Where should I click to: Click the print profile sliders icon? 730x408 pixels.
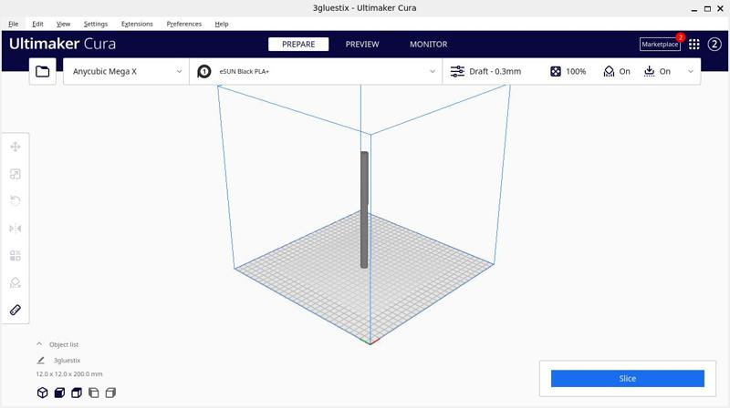pyautogui.click(x=457, y=71)
